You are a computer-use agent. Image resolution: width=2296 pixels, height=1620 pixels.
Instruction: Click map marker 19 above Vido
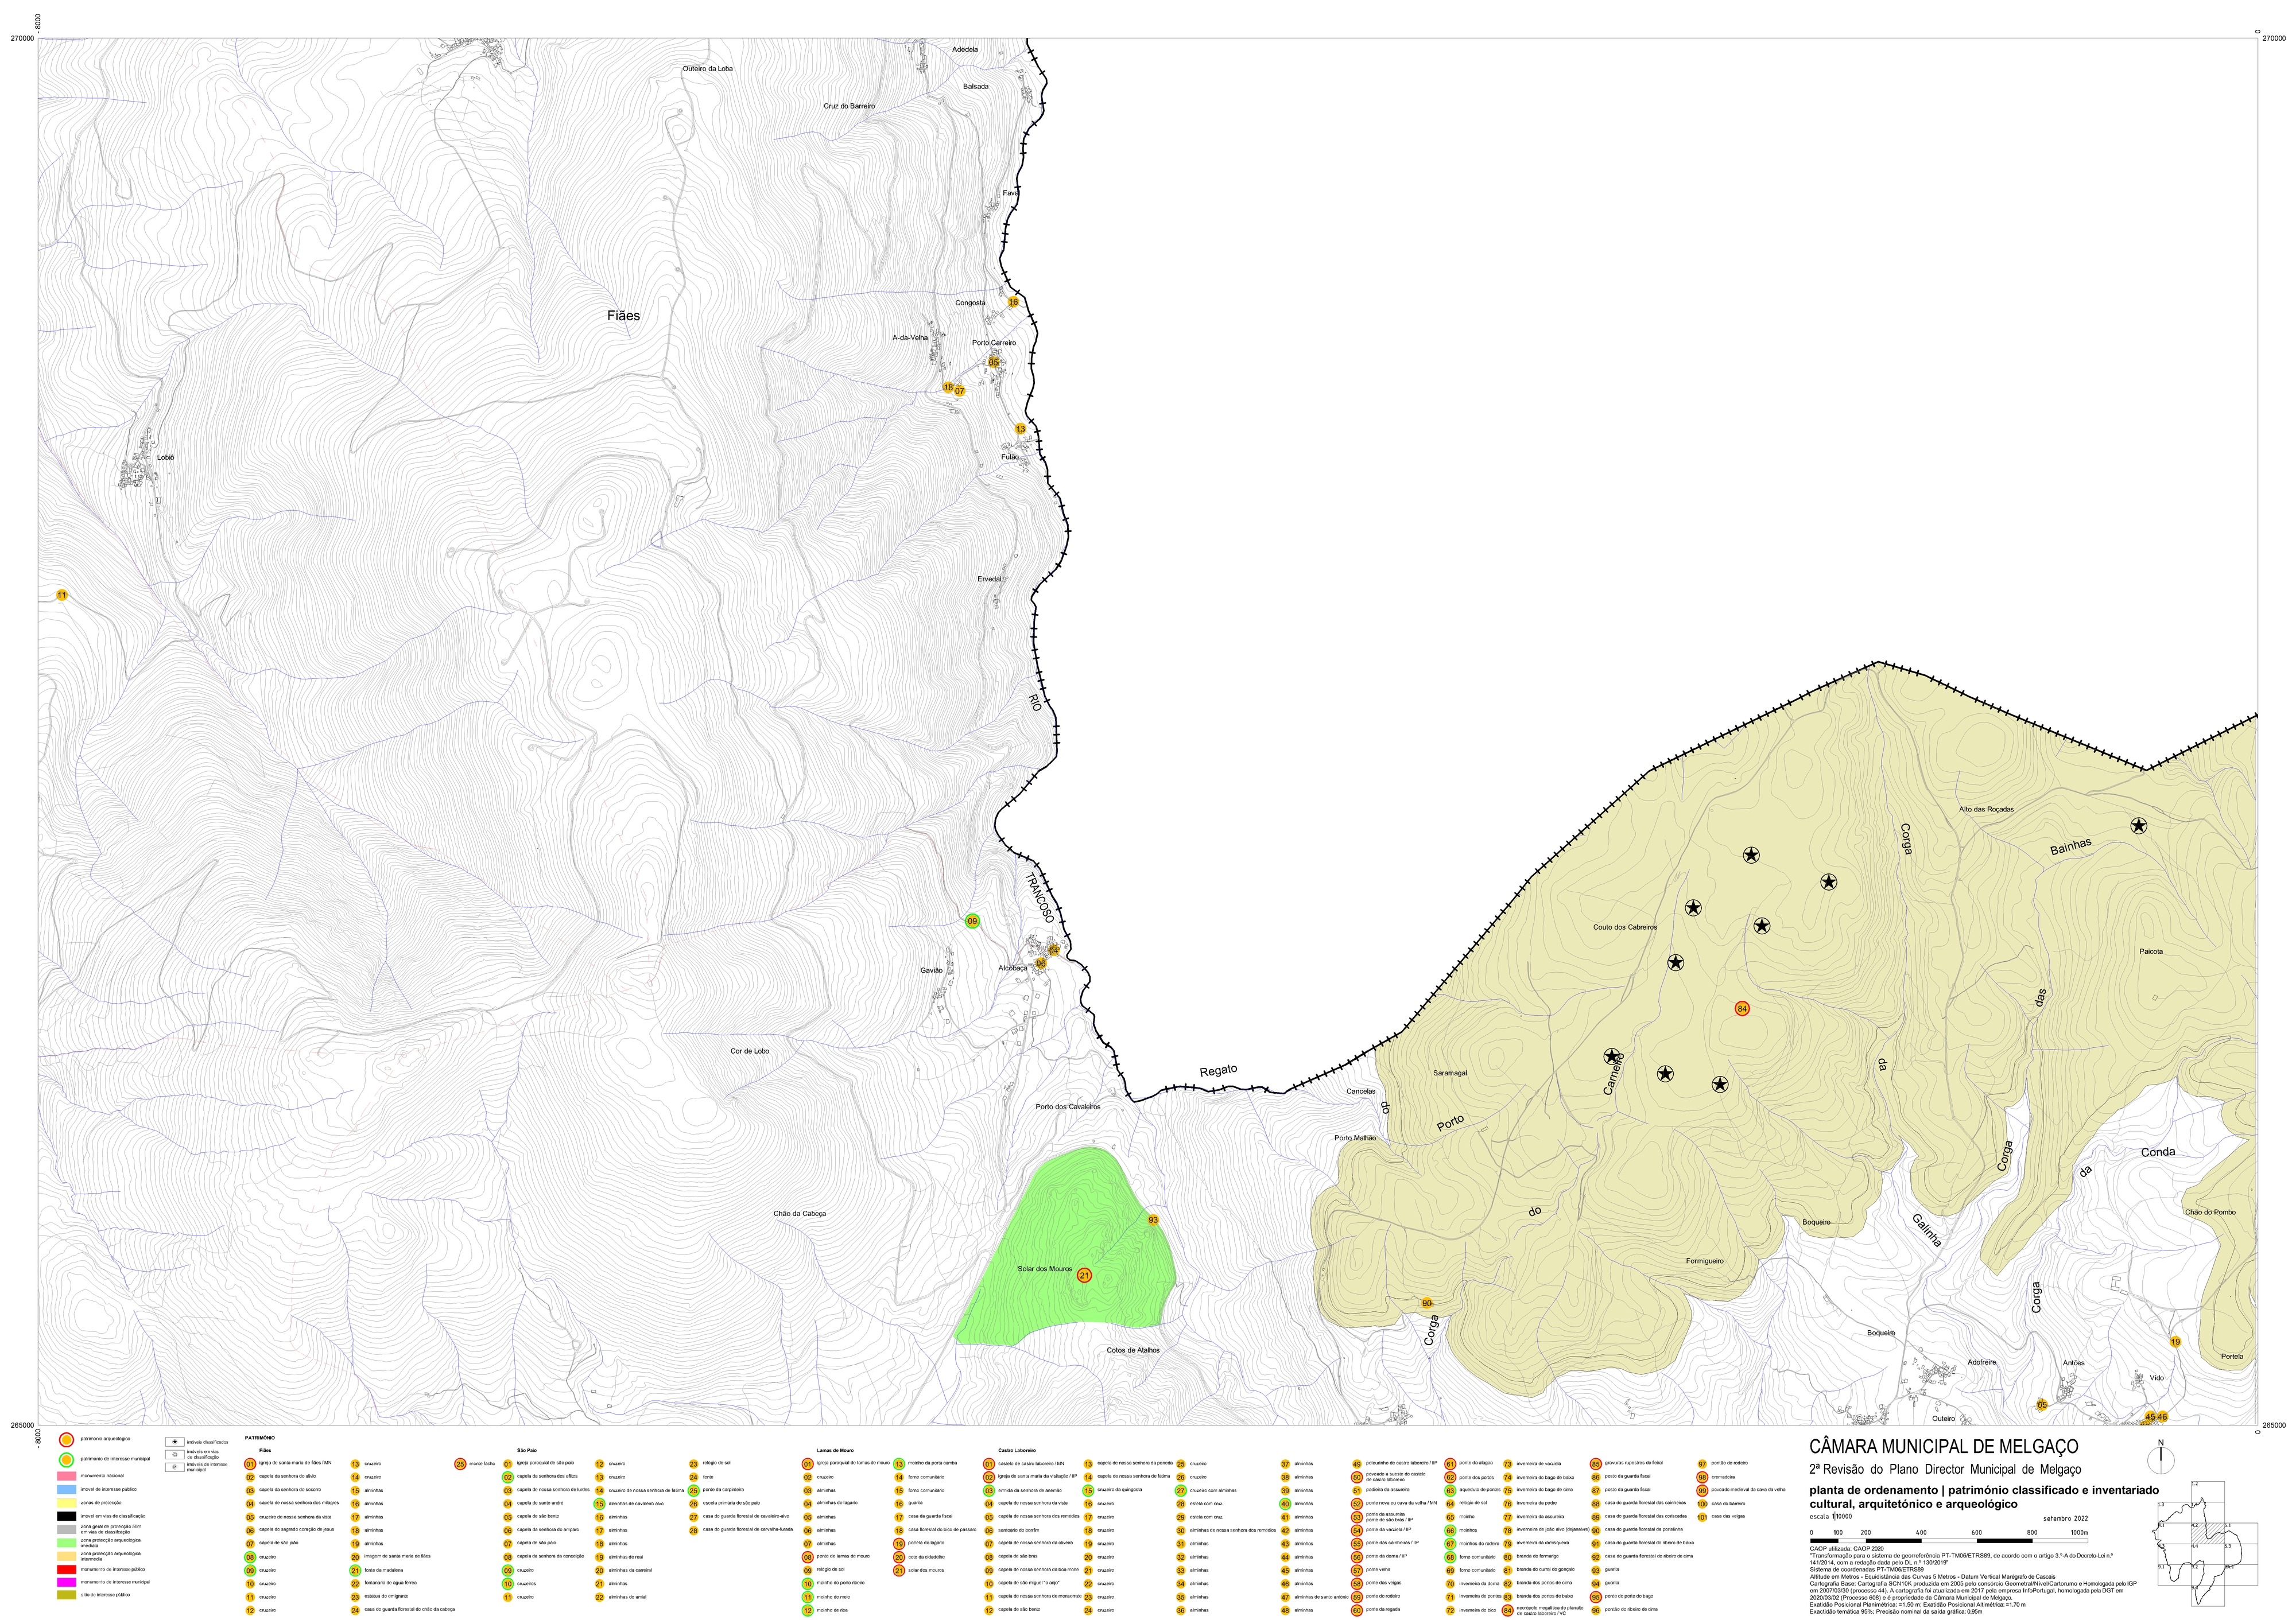[x=2175, y=1341]
